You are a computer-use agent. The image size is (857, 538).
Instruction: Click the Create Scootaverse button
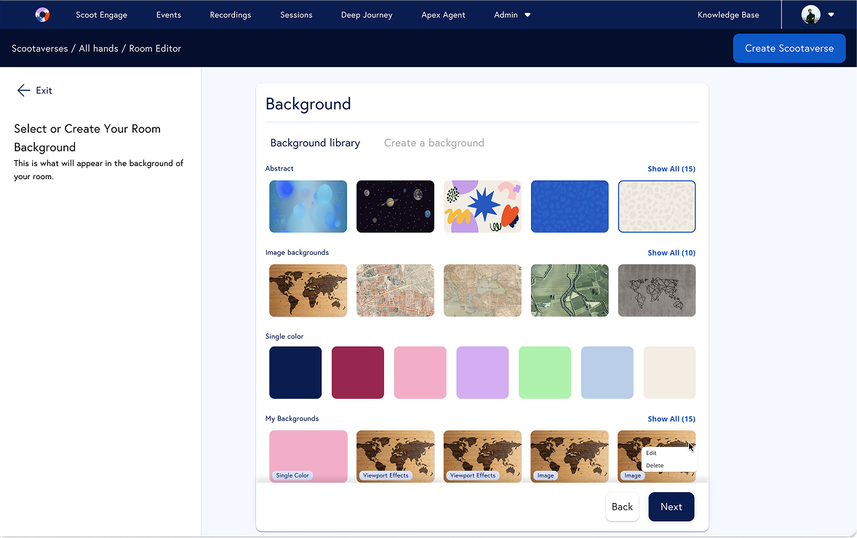[789, 48]
